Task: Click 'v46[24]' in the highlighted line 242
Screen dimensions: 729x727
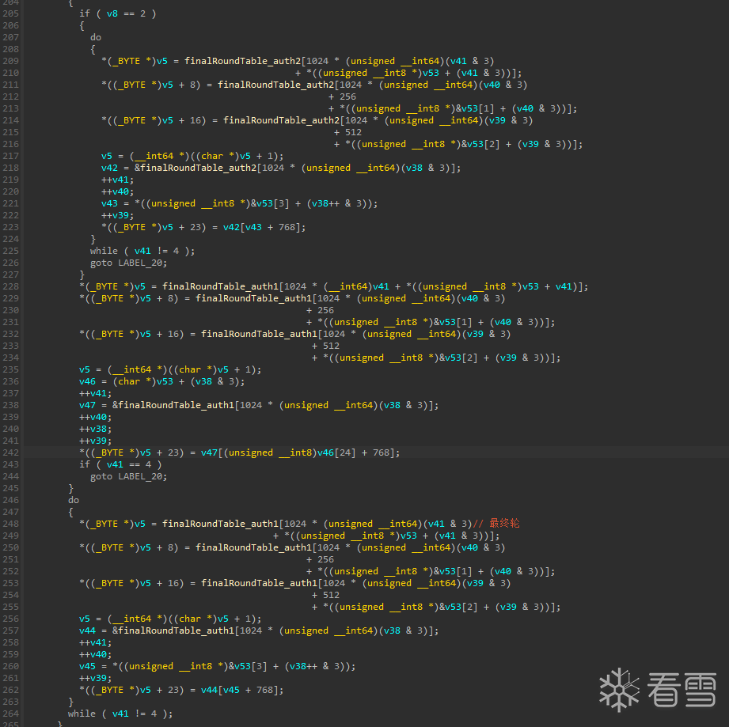Action: pos(336,452)
